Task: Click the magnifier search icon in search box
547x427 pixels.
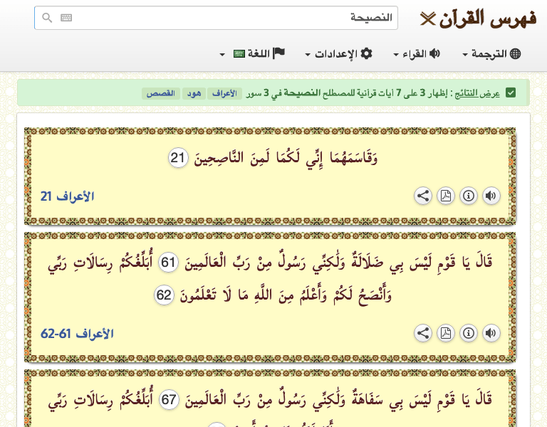Action: [x=47, y=18]
